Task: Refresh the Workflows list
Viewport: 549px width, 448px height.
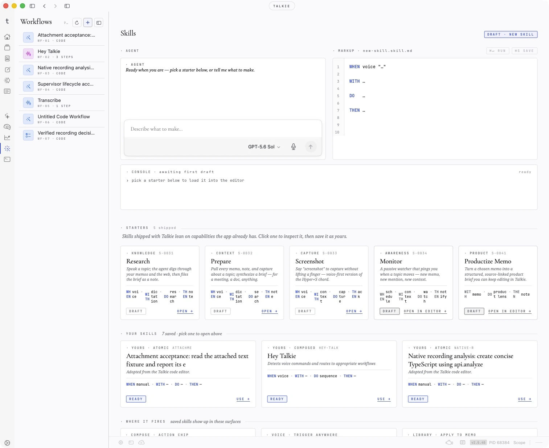Action: click(x=77, y=22)
